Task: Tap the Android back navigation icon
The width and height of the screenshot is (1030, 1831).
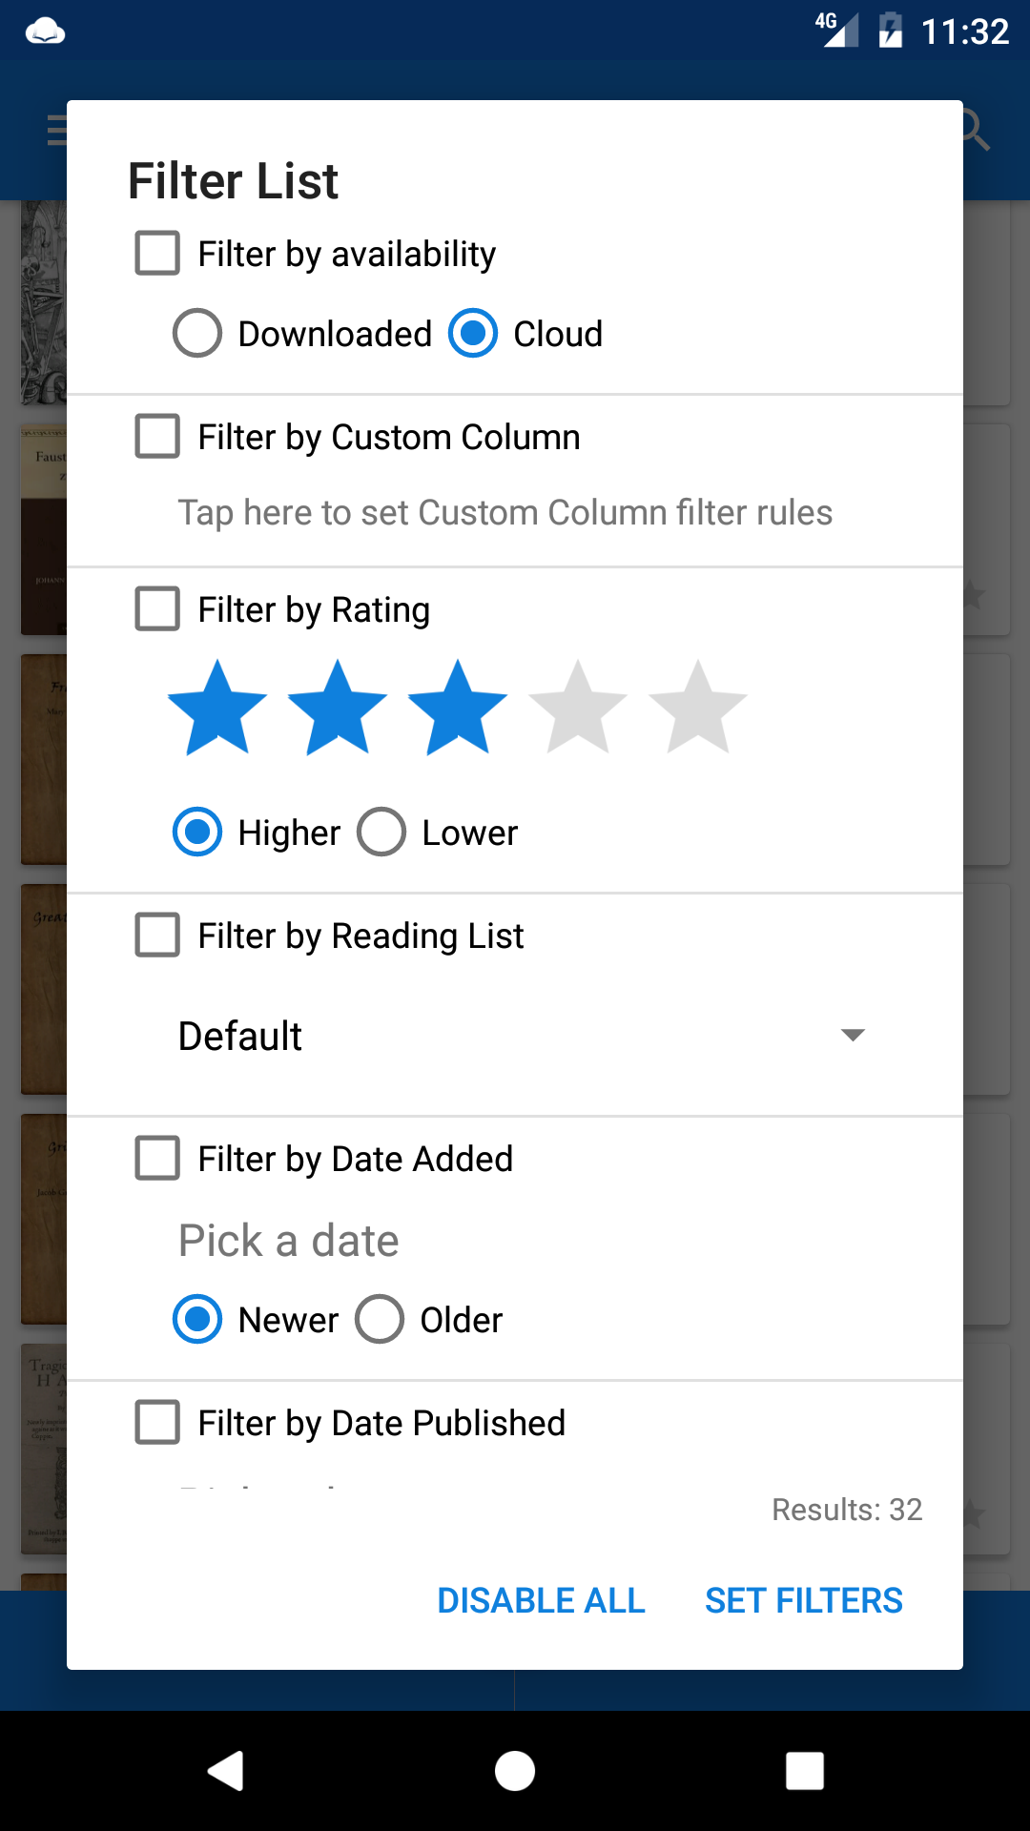Action: click(226, 1771)
